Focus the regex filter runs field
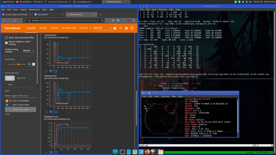The image size is (276, 155). click(21, 96)
